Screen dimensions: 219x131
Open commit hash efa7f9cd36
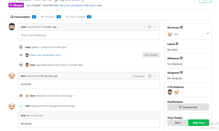pyautogui.click(x=151, y=55)
